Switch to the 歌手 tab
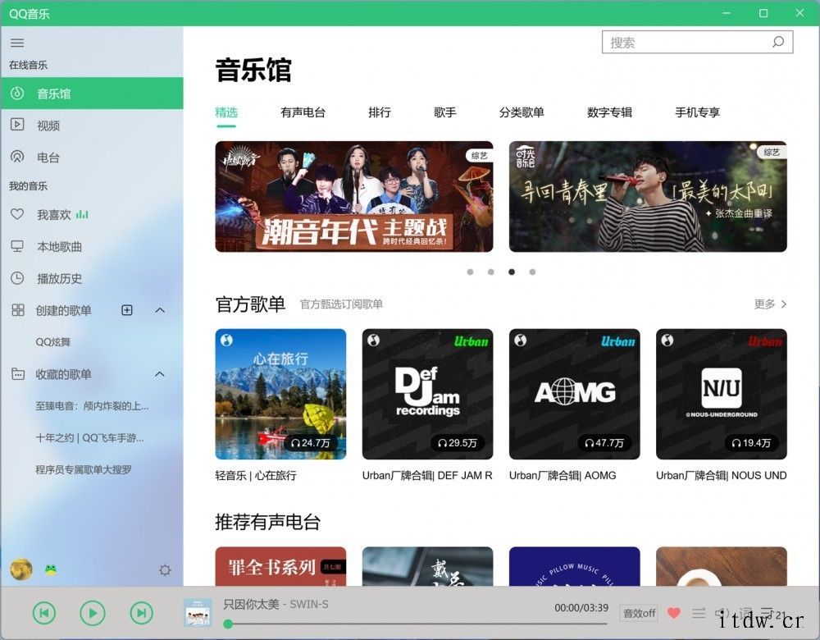 tap(445, 112)
